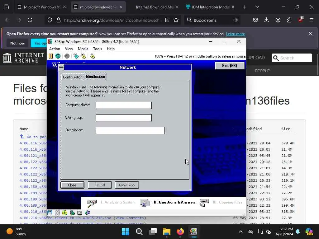Click the shield tracking protection icon

[x=50, y=20]
